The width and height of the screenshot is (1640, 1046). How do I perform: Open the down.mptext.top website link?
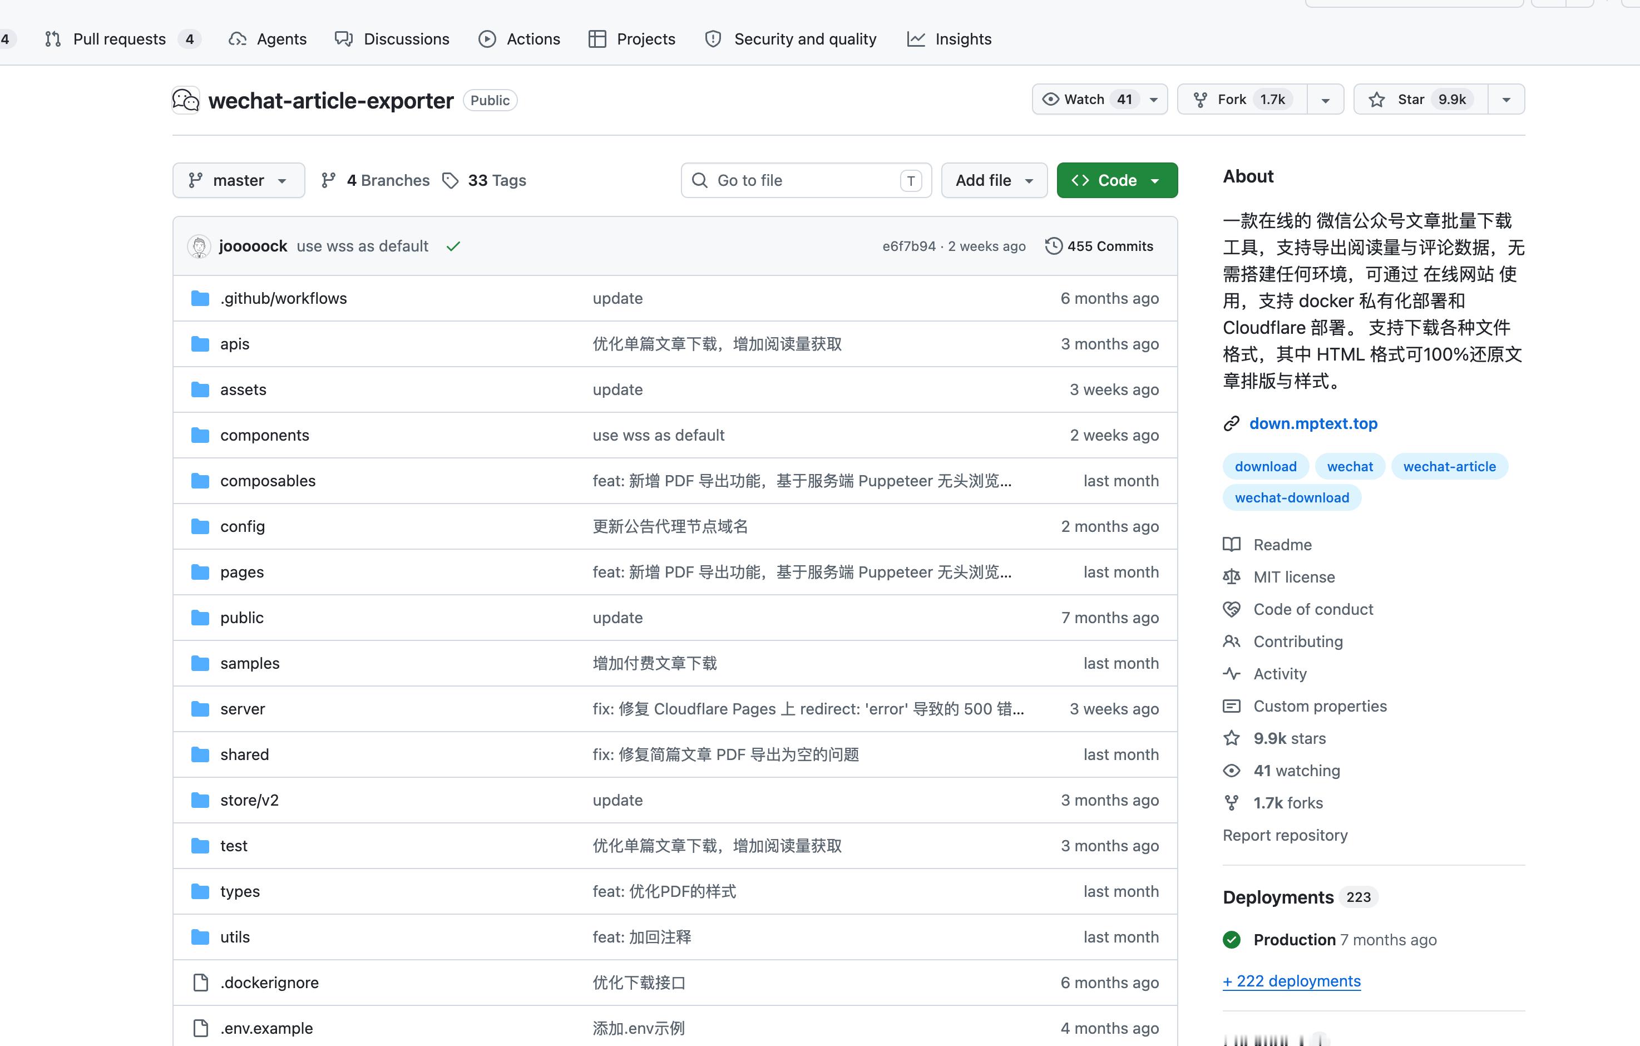point(1313,423)
